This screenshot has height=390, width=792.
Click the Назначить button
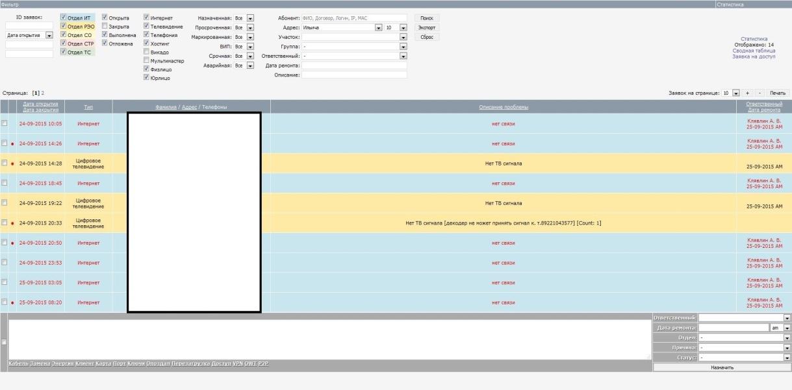pyautogui.click(x=722, y=367)
